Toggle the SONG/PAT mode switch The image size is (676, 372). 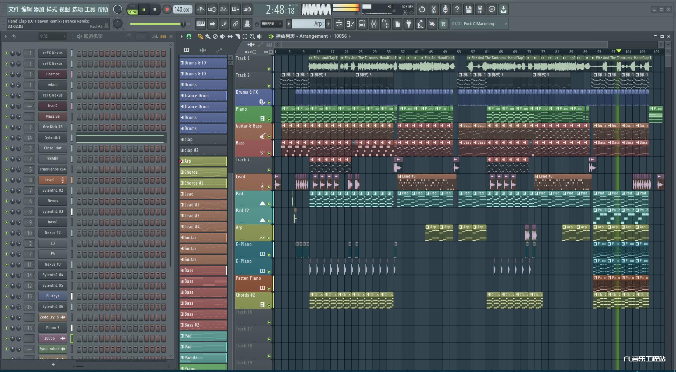point(132,10)
